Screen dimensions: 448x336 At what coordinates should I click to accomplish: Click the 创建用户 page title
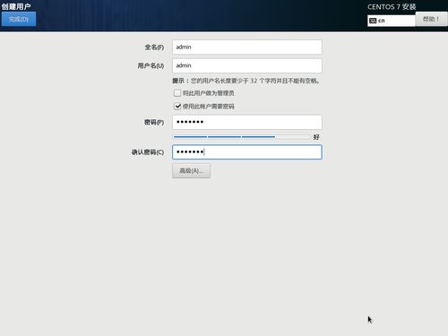16,6
